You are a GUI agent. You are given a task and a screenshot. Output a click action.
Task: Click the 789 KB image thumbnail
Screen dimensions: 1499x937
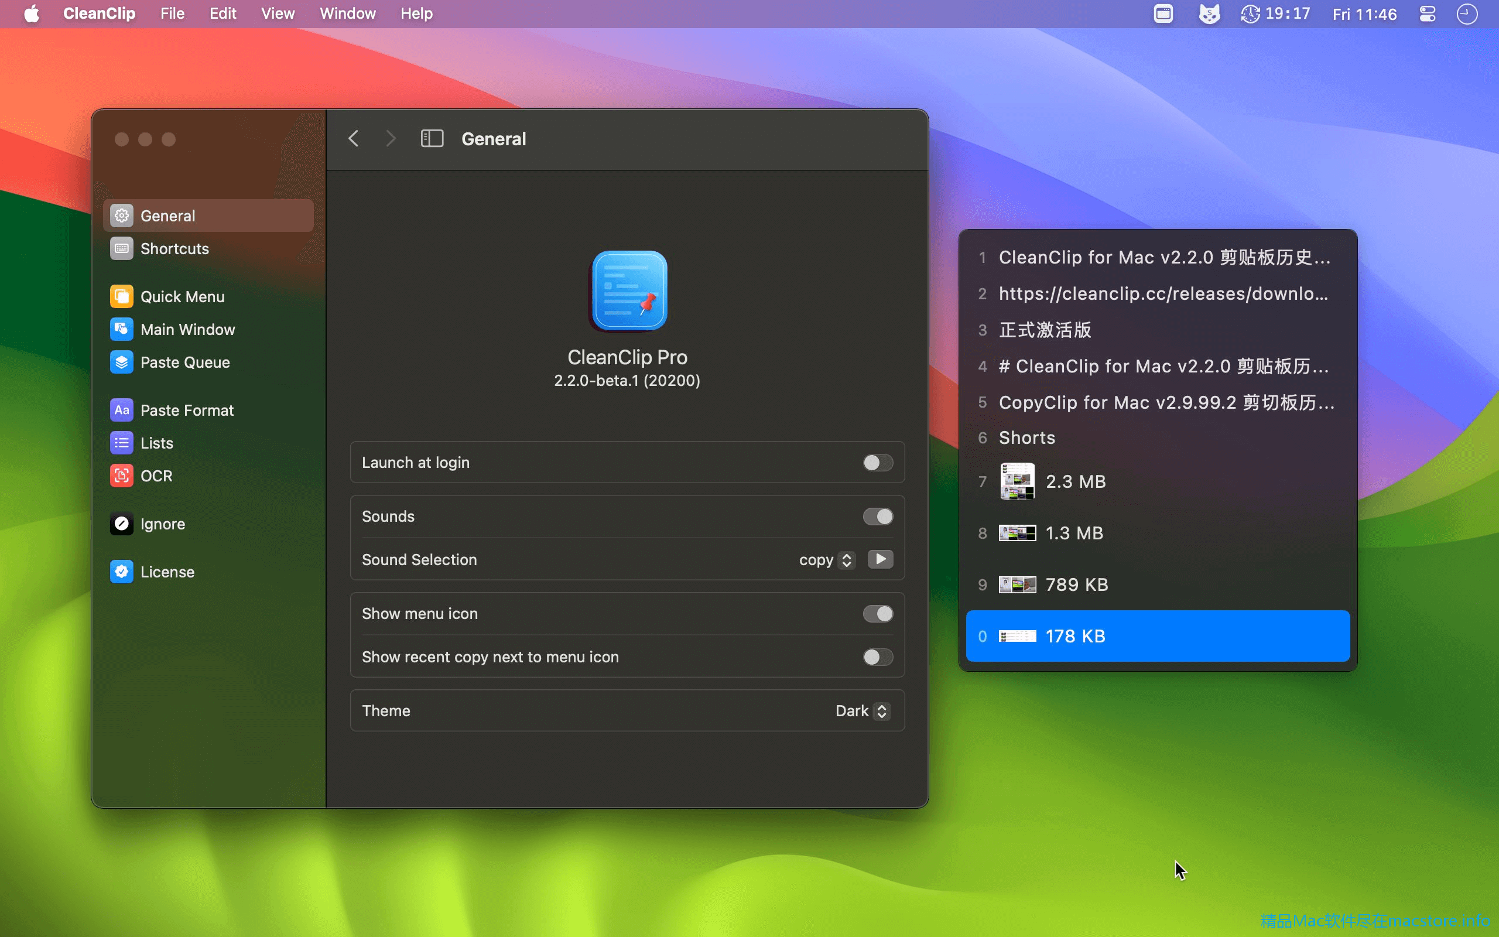1017,584
